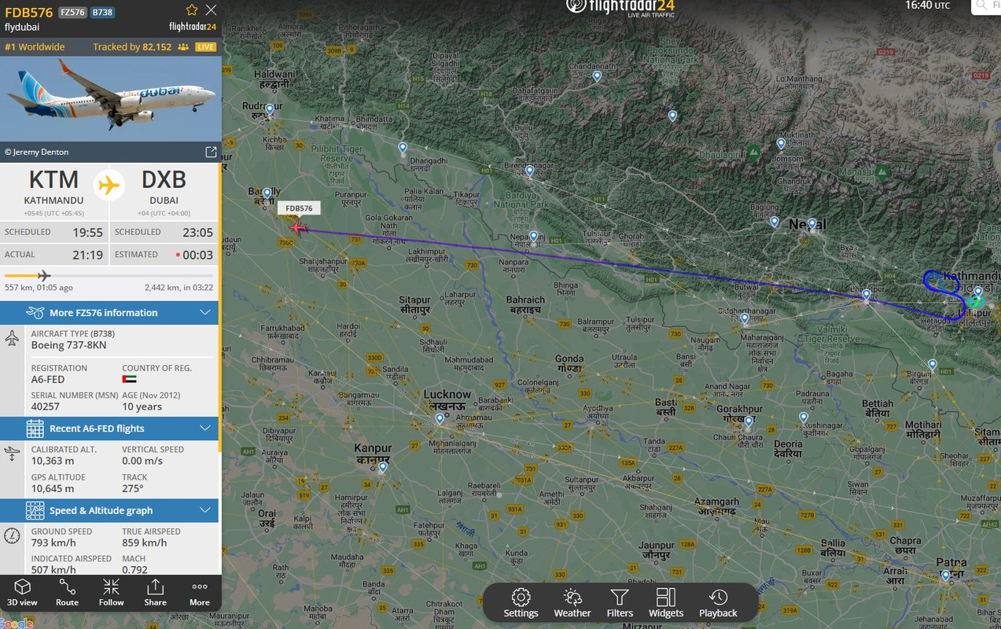Expand More FZ576 information section
1001x629 pixels.
[109, 313]
